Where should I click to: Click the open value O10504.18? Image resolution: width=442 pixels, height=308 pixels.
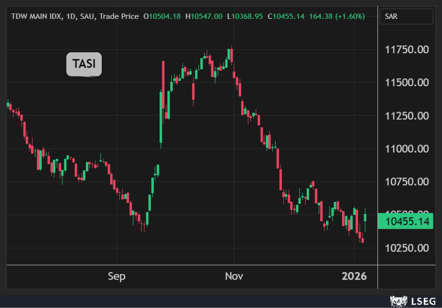(x=162, y=16)
